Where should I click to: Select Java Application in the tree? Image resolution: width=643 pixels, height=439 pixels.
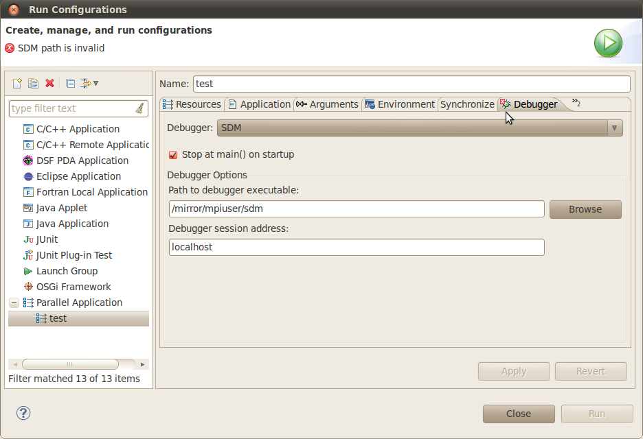pyautogui.click(x=73, y=224)
